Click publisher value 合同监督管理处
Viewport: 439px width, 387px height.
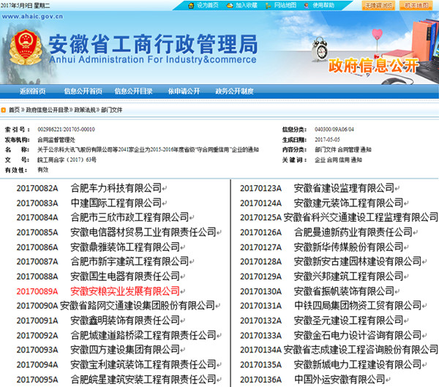(x=56, y=140)
